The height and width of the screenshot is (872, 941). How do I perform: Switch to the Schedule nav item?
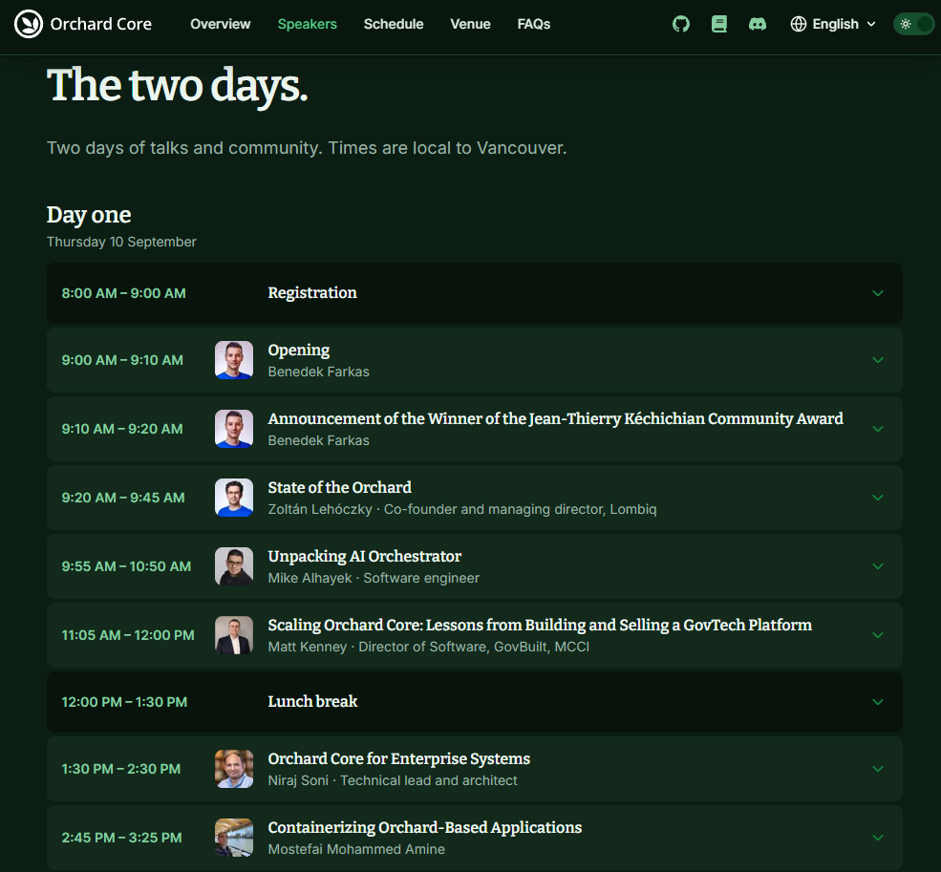[x=394, y=24]
